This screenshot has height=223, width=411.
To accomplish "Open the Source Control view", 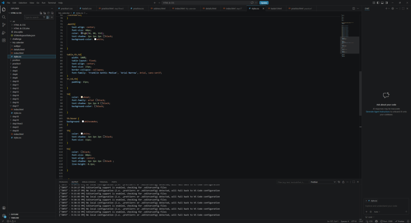I will click(4, 25).
